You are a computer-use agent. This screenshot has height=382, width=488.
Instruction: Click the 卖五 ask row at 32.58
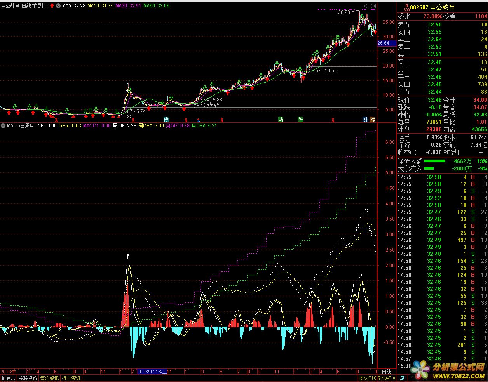pos(442,24)
